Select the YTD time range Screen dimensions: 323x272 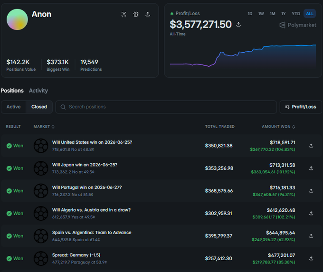click(296, 14)
